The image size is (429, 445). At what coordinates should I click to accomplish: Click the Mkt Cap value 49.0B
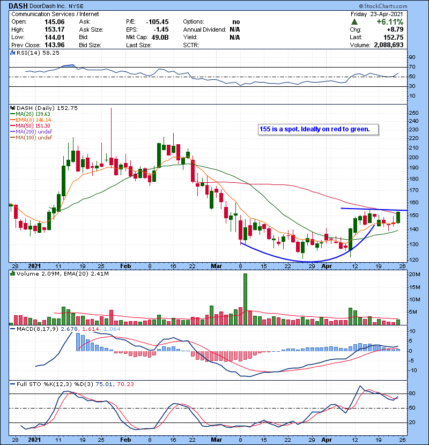(160, 37)
